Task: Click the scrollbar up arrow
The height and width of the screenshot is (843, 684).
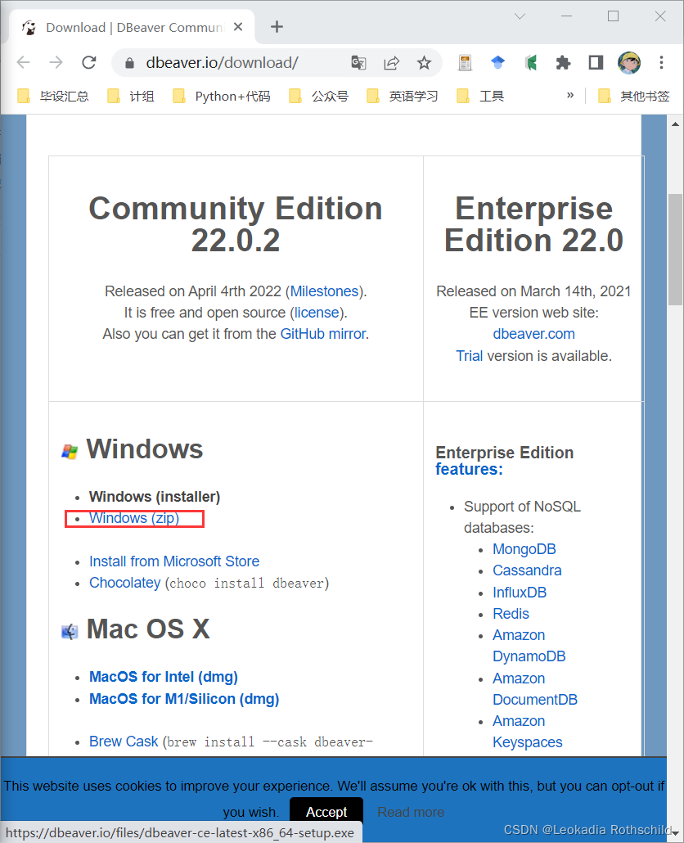Action: click(x=675, y=124)
